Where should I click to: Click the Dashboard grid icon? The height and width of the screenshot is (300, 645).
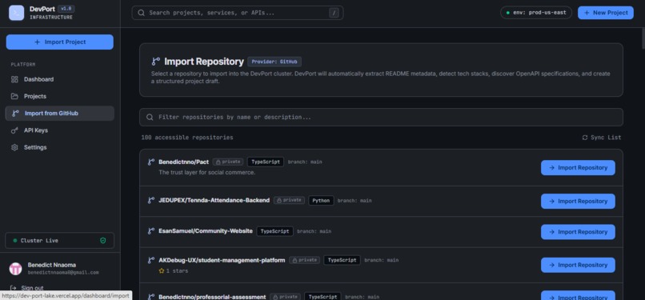tap(15, 79)
